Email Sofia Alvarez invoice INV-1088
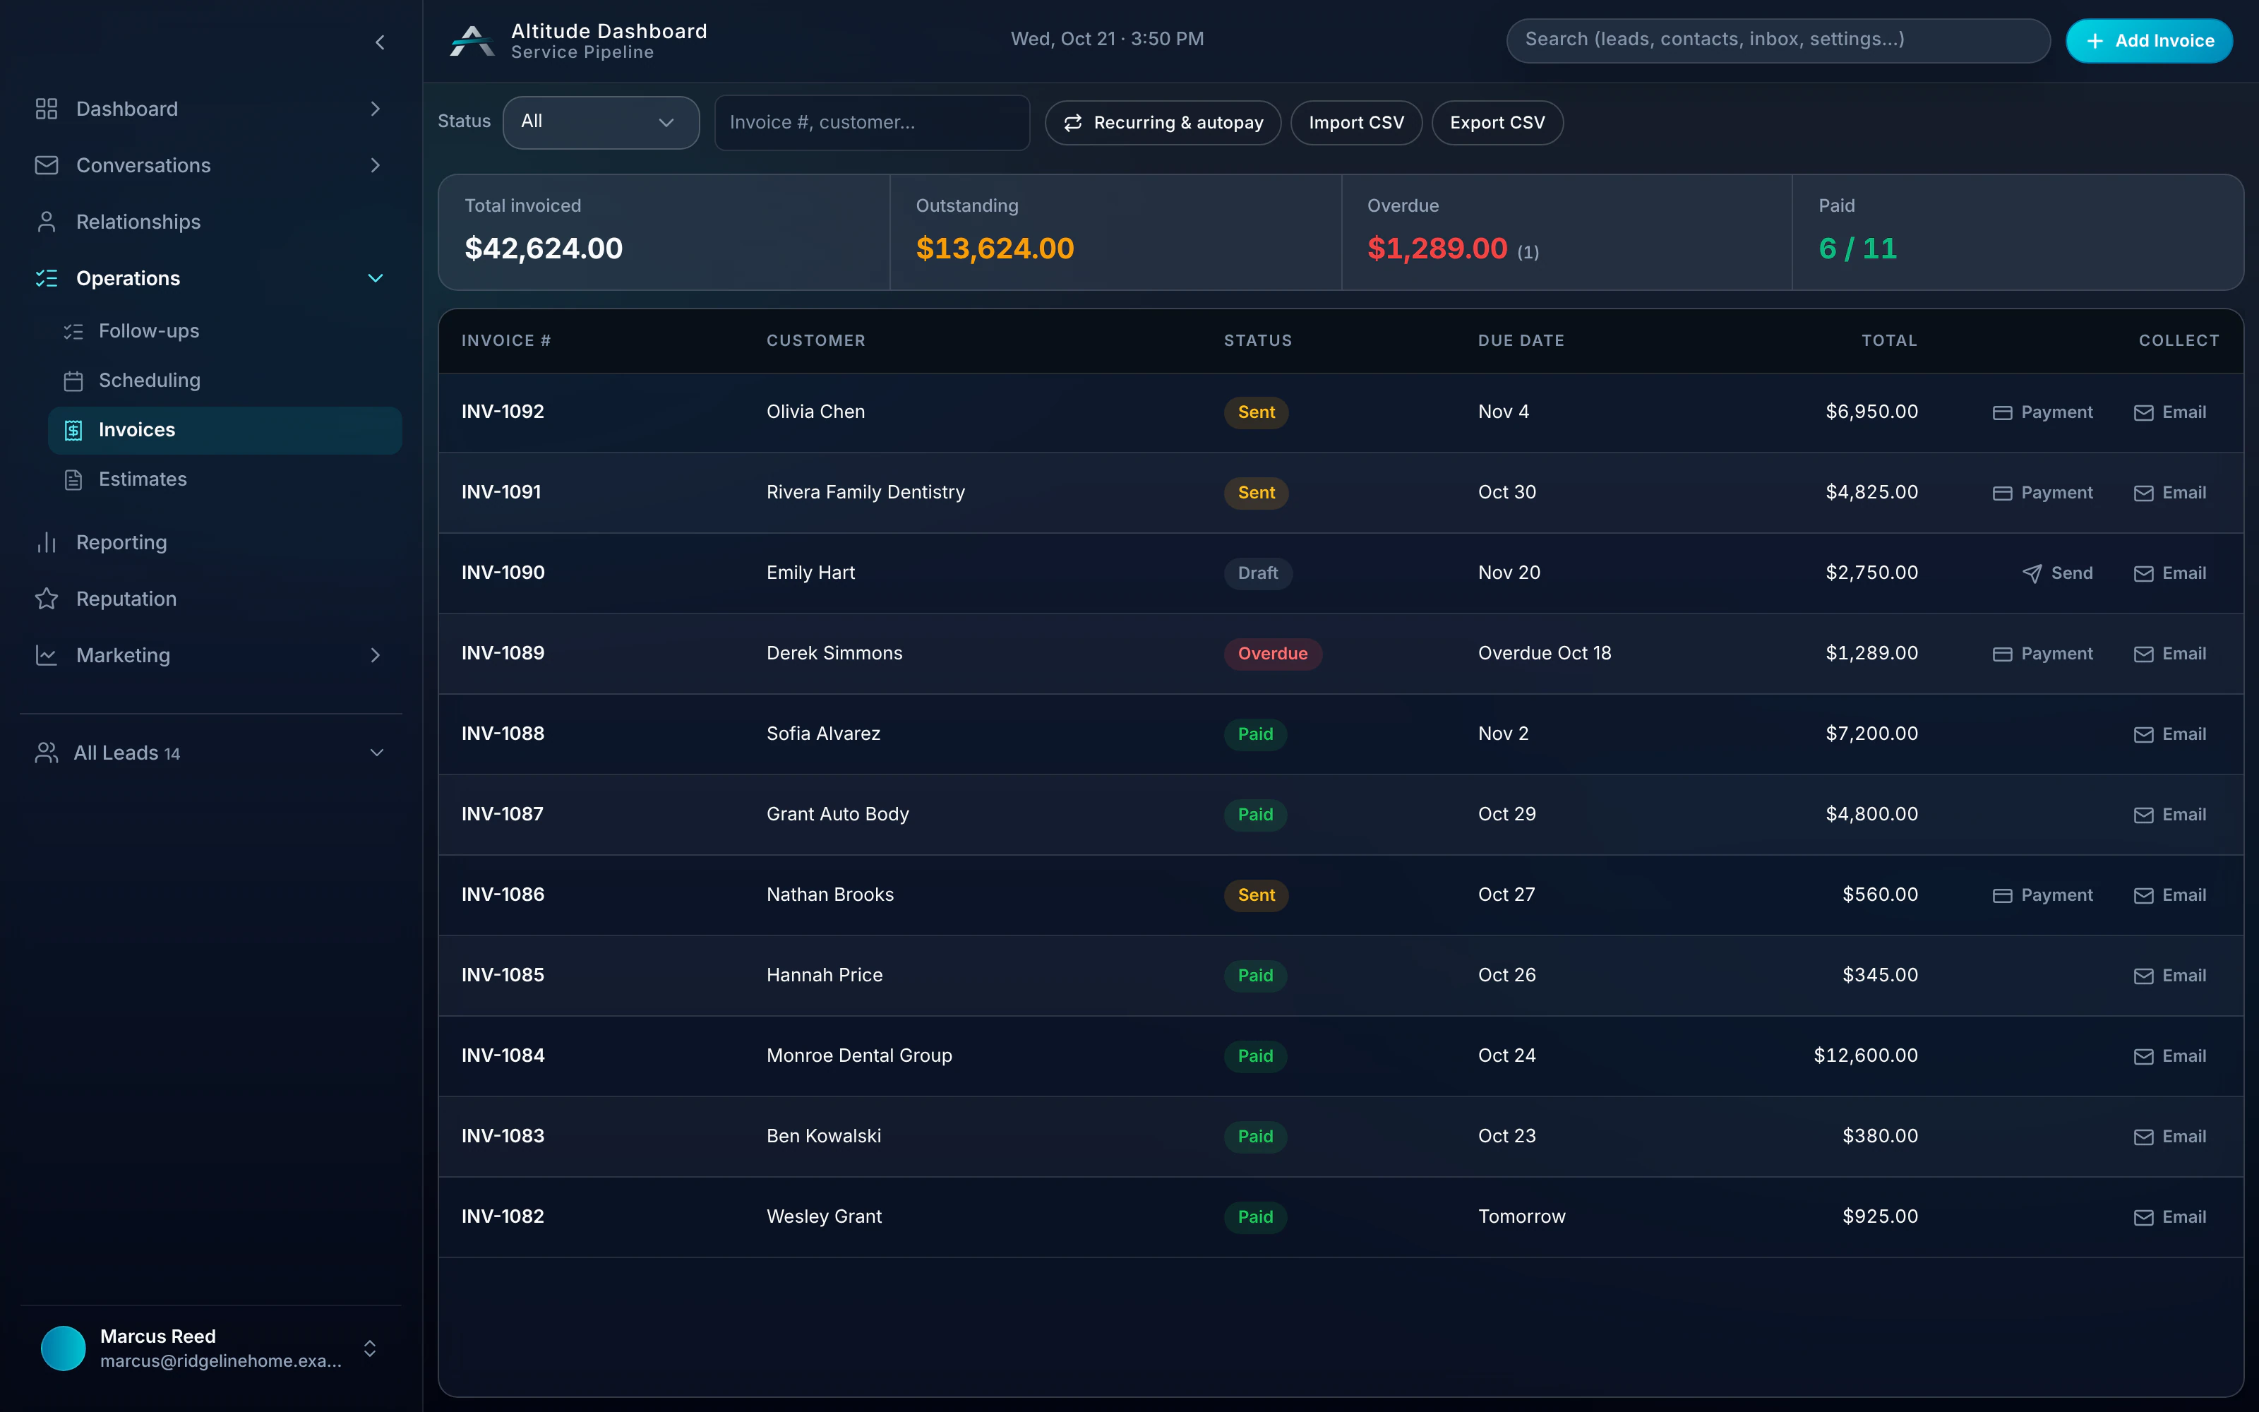Image resolution: width=2259 pixels, height=1412 pixels. pos(2169,734)
